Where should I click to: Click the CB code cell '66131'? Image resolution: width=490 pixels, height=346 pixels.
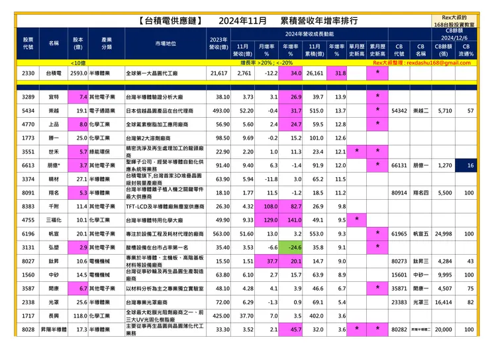[x=399, y=165]
